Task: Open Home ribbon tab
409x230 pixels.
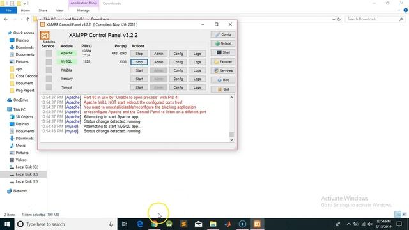Action: click(26, 10)
